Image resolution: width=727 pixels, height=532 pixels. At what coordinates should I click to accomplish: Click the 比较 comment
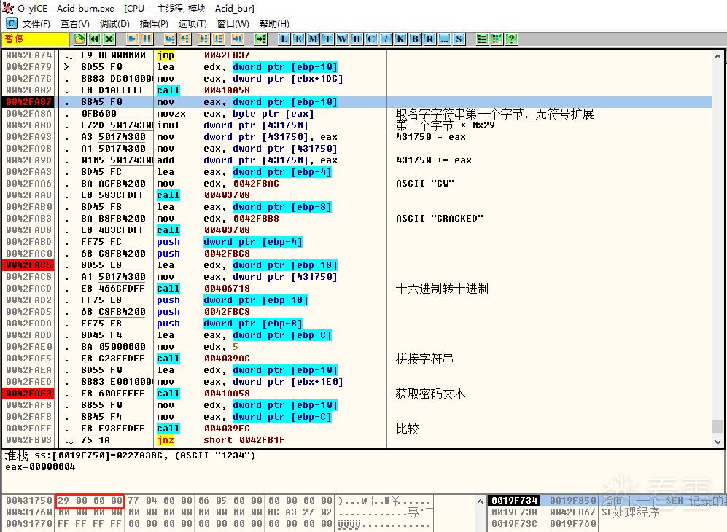click(x=408, y=429)
